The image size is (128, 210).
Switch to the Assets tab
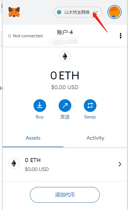coord(33,138)
